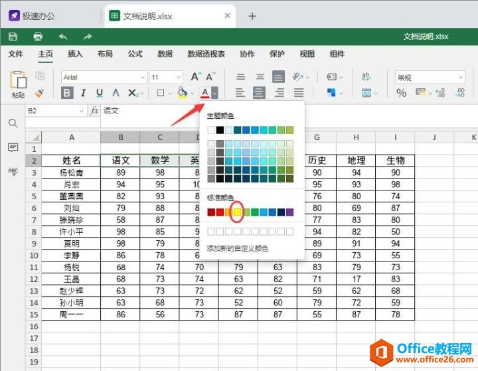The height and width of the screenshot is (371, 478).
Task: Open the comments panel in the sidebar
Action: pyautogui.click(x=13, y=147)
